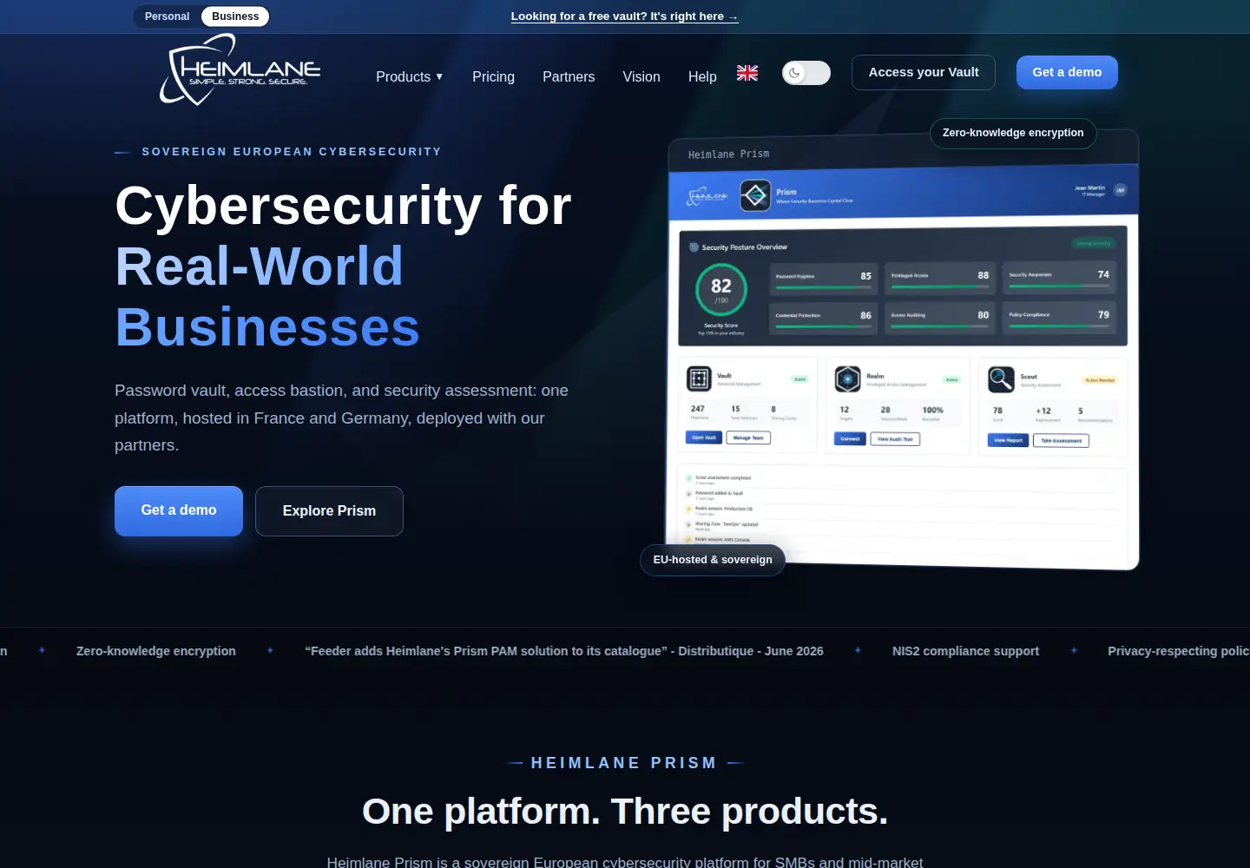Open the Pricing page
1250x868 pixels.
493,76
